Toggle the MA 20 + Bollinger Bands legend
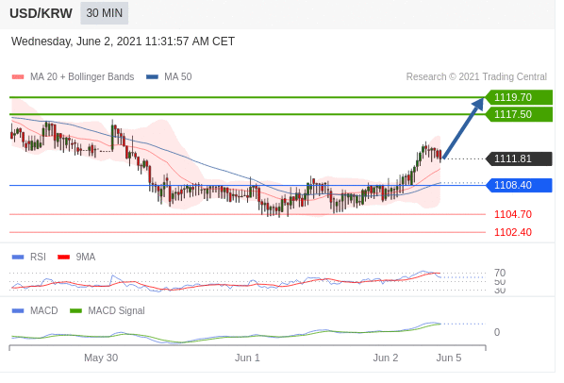This screenshot has height=383, width=564. [x=73, y=76]
